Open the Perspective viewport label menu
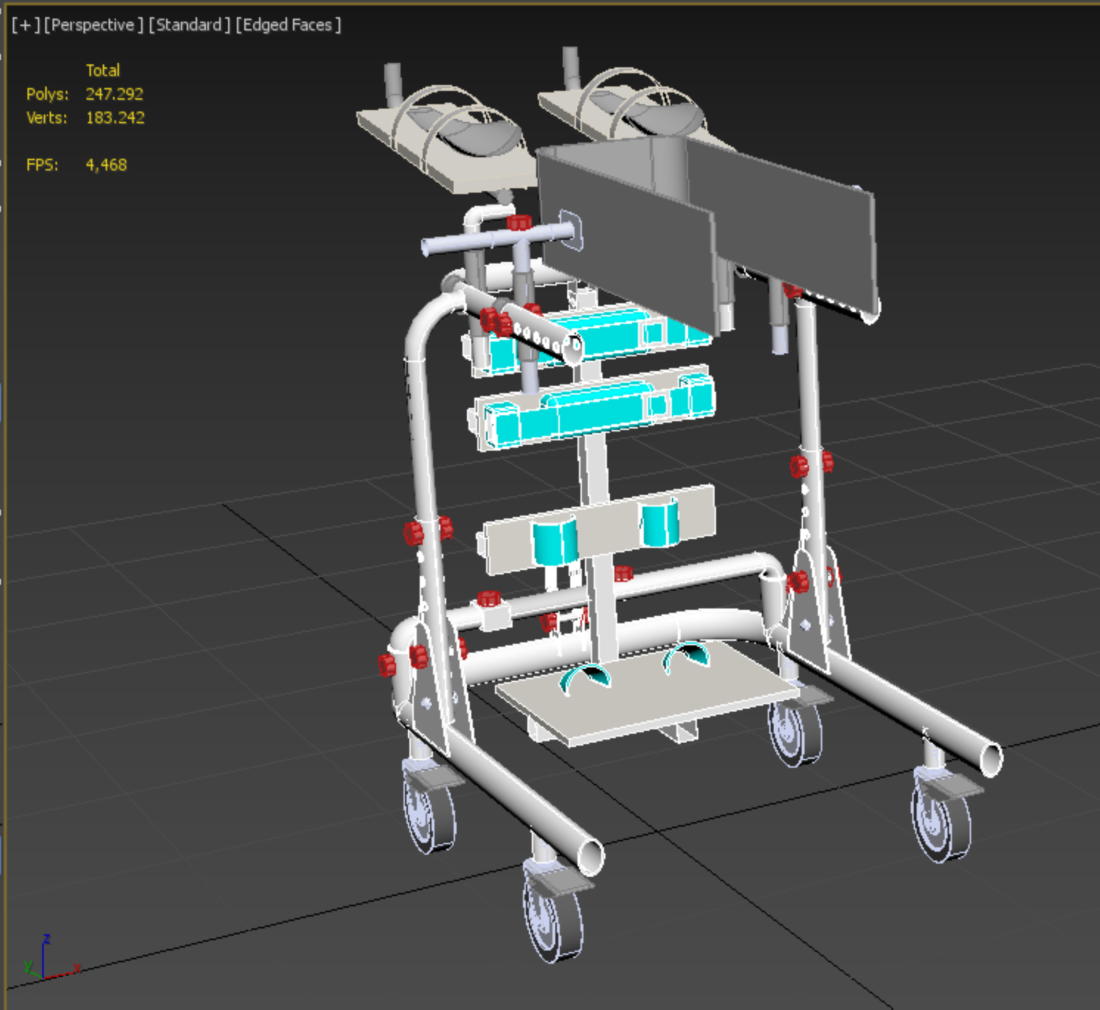Viewport: 1100px width, 1010px height. point(93,25)
